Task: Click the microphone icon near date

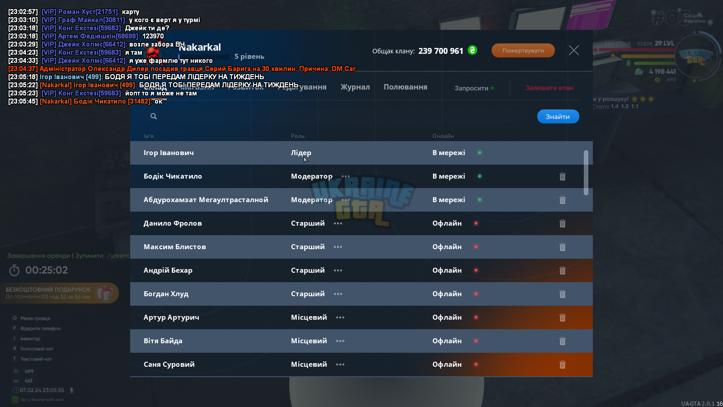Action: pos(71,390)
